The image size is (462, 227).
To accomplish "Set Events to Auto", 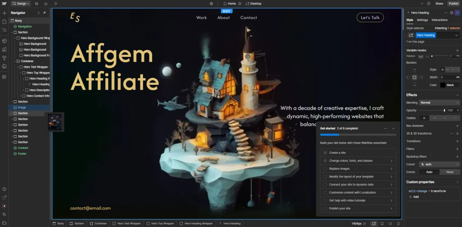I will (430, 172).
